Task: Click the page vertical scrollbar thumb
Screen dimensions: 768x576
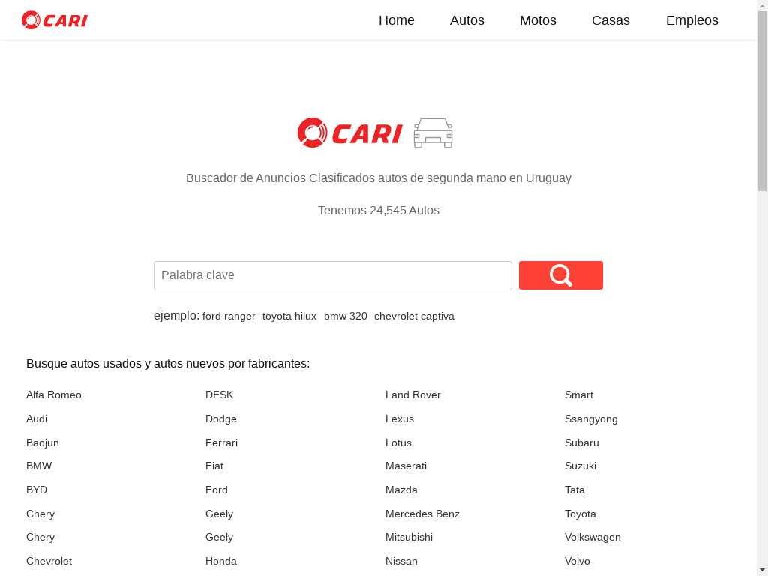Action: 763,100
